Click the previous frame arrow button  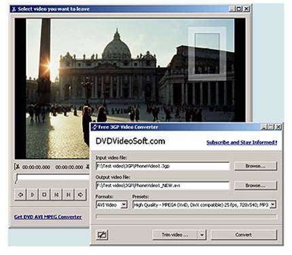20,195
